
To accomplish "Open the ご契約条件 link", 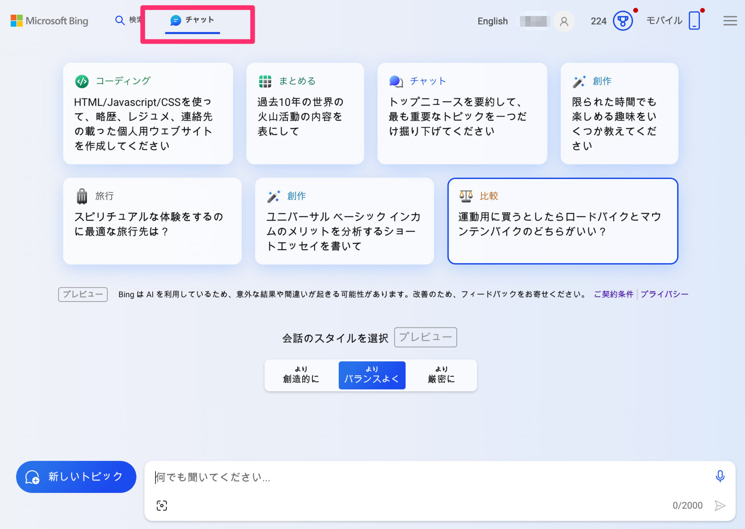I will (613, 294).
